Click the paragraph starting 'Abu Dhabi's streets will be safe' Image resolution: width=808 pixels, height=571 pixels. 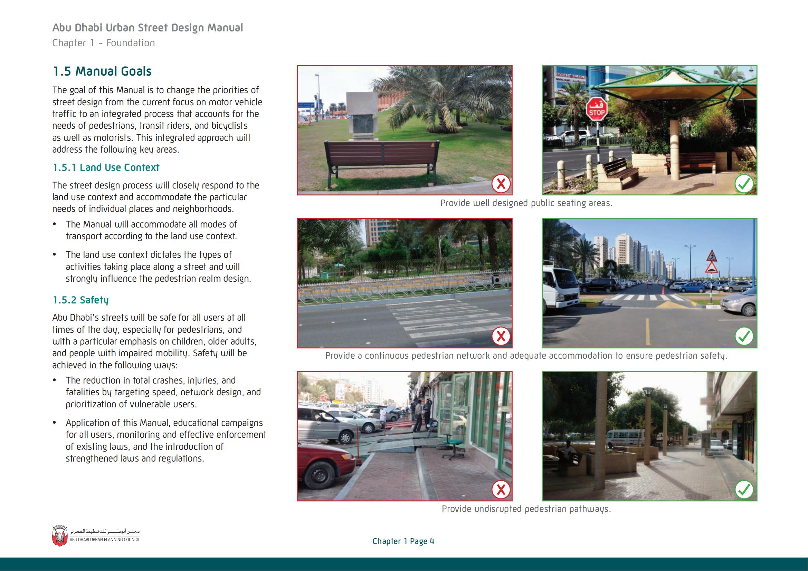(x=154, y=341)
